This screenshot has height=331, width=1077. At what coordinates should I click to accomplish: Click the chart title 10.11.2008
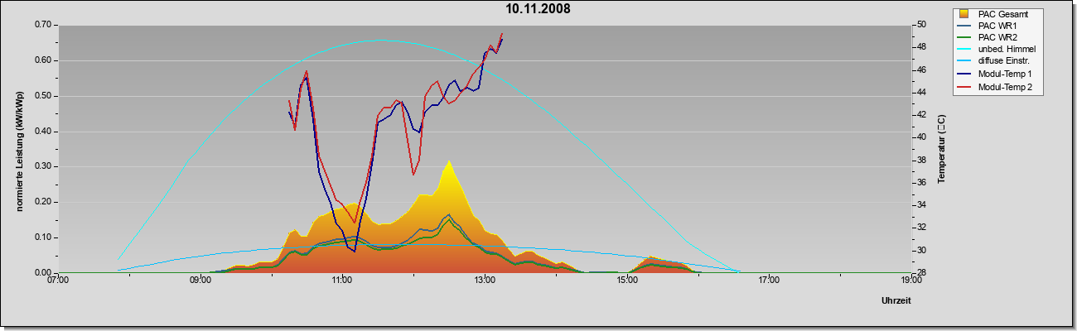click(538, 9)
